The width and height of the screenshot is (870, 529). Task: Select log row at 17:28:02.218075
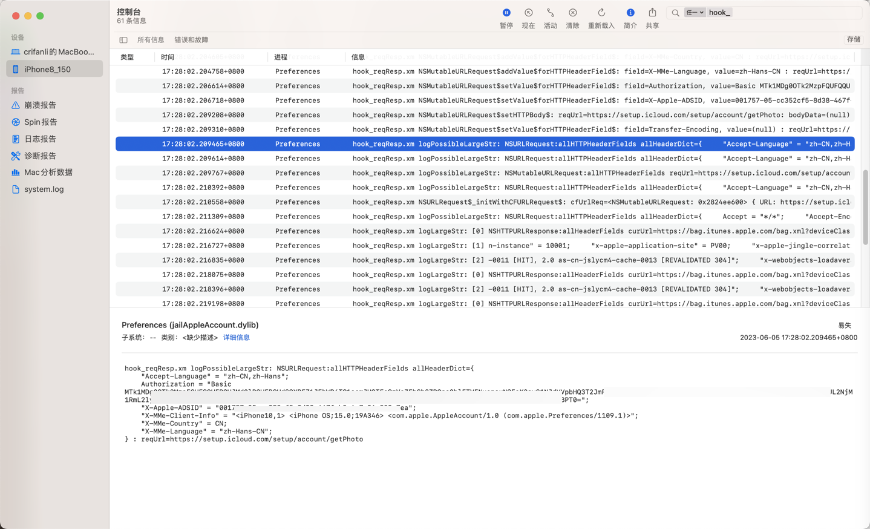[x=485, y=275]
